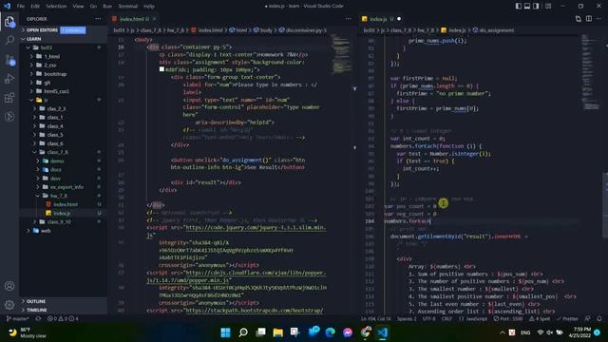Screen dimensions: 608x342
Task: Open the Run and Debug view
Action: (x=9, y=79)
